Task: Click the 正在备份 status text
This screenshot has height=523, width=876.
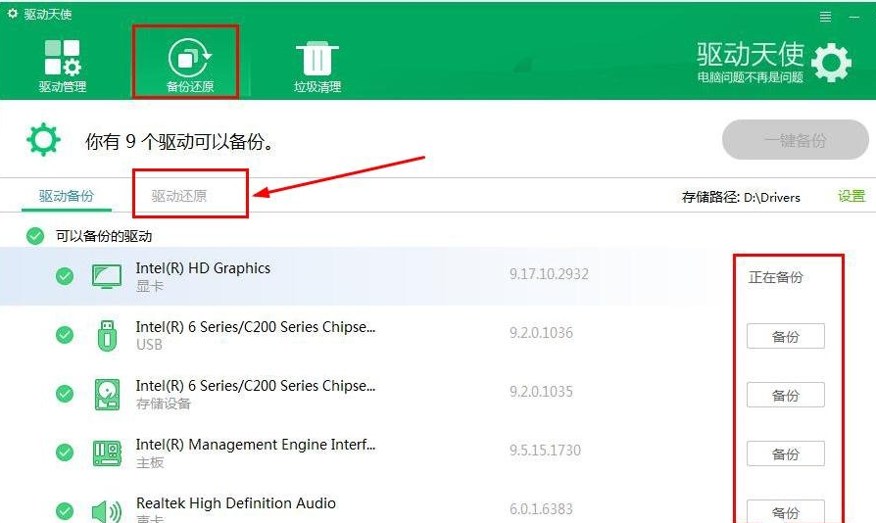Action: (x=775, y=277)
